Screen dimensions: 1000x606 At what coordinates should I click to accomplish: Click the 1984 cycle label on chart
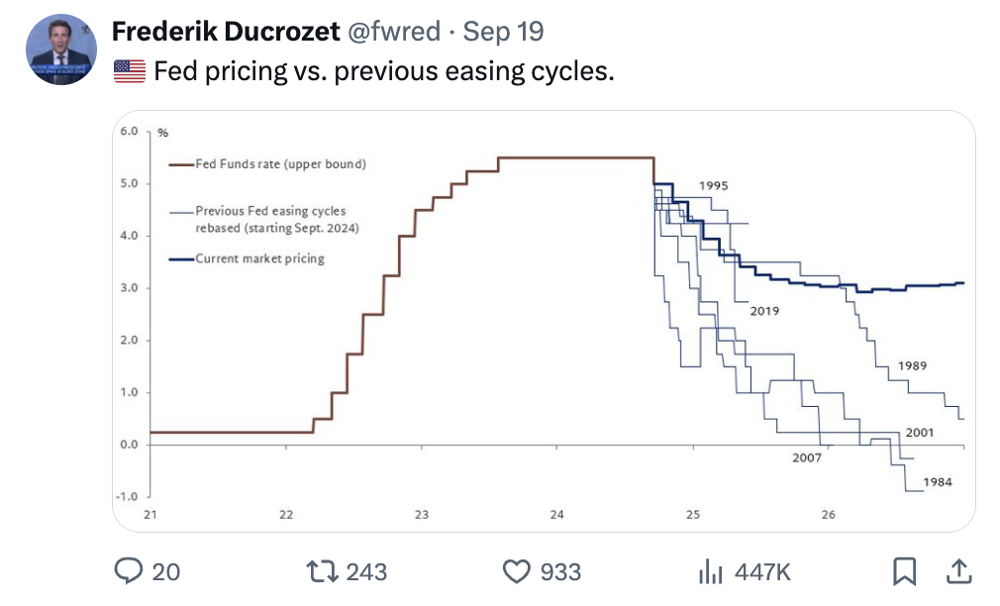938,481
